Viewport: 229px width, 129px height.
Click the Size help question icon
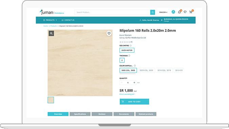click(131, 45)
